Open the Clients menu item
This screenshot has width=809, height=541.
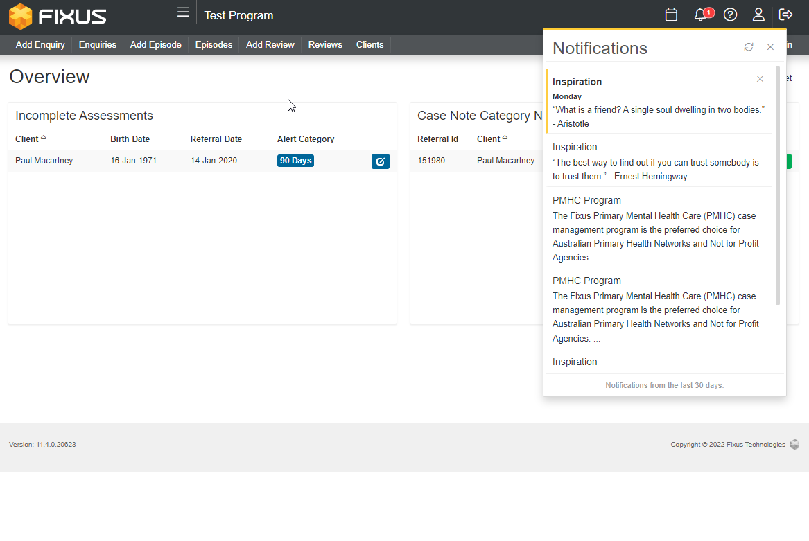pos(369,45)
